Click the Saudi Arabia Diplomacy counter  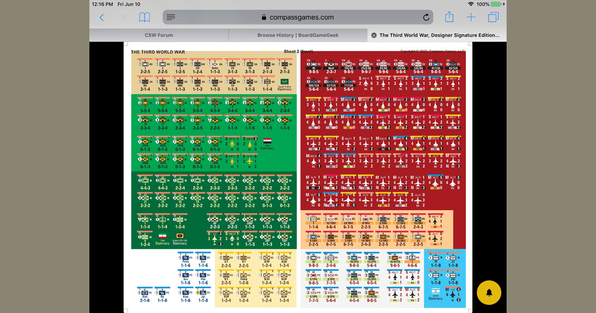point(285,84)
